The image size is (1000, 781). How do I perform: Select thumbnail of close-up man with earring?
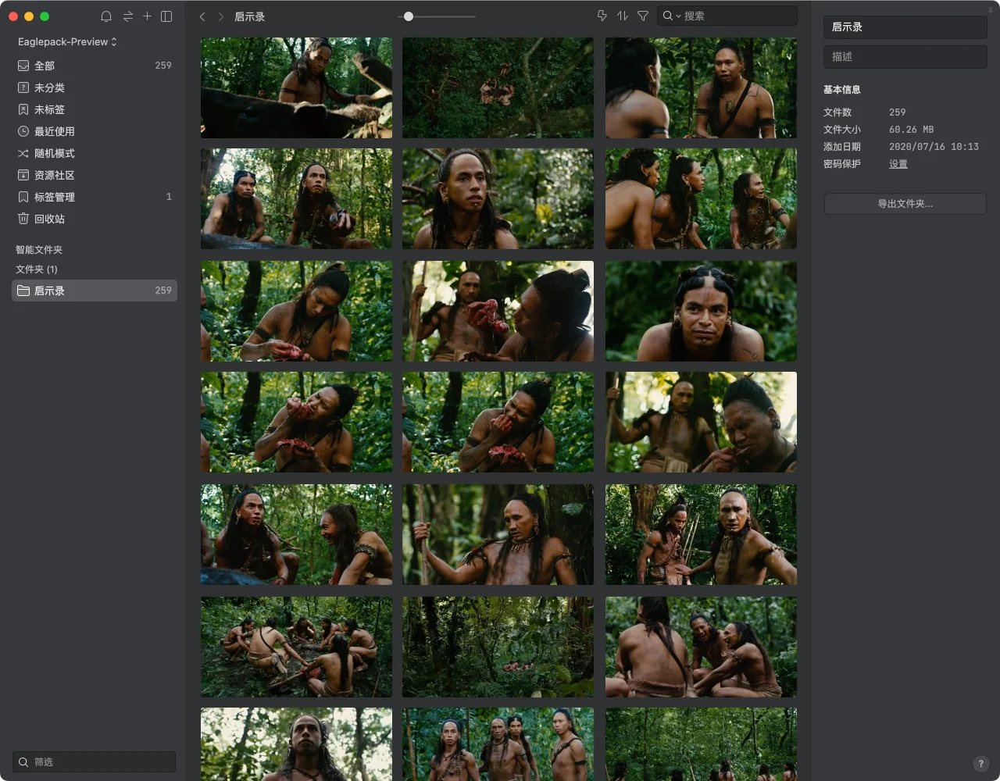point(498,199)
